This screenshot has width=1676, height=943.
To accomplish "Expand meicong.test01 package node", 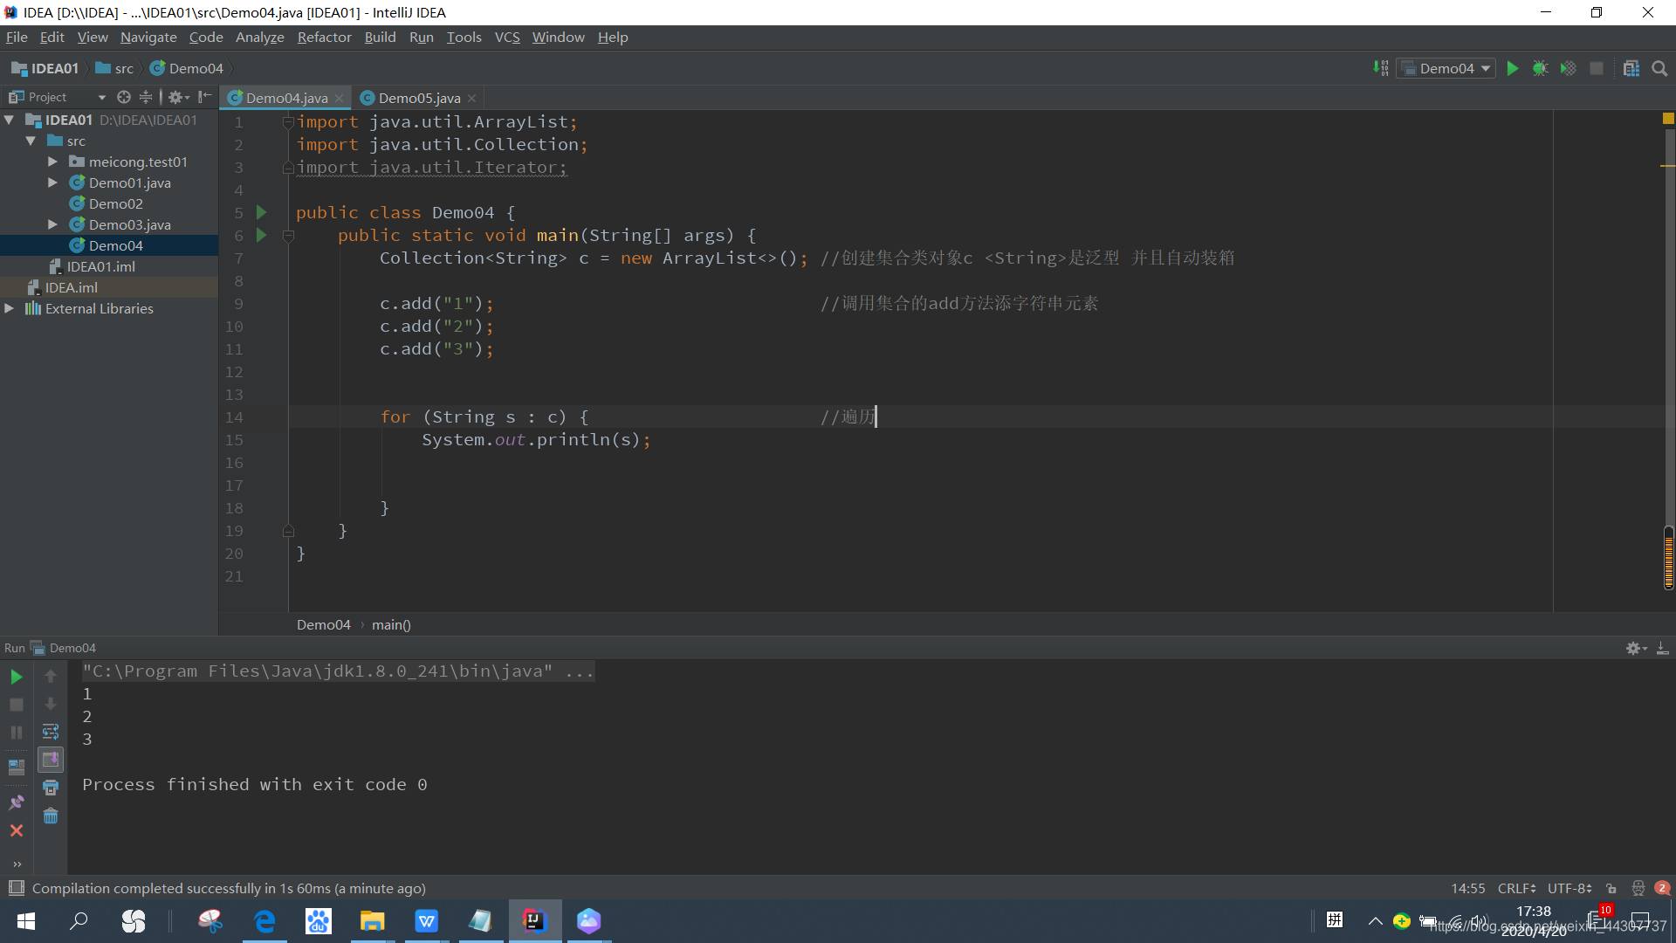I will coord(52,162).
